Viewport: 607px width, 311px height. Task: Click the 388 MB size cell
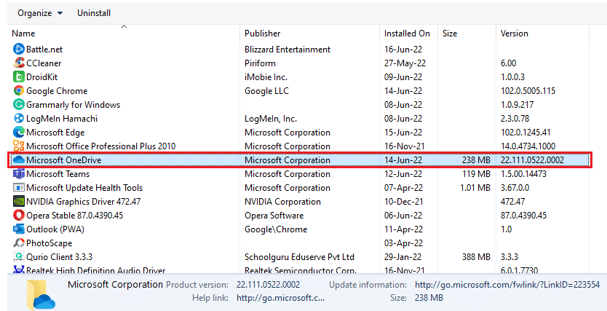tap(476, 257)
